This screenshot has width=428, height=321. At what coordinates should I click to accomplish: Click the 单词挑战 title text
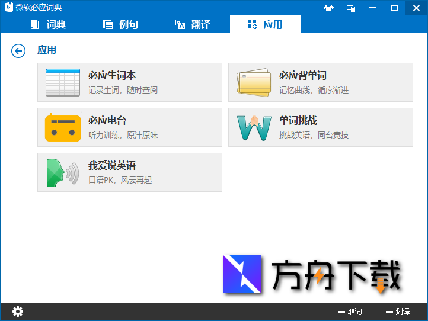tap(298, 121)
